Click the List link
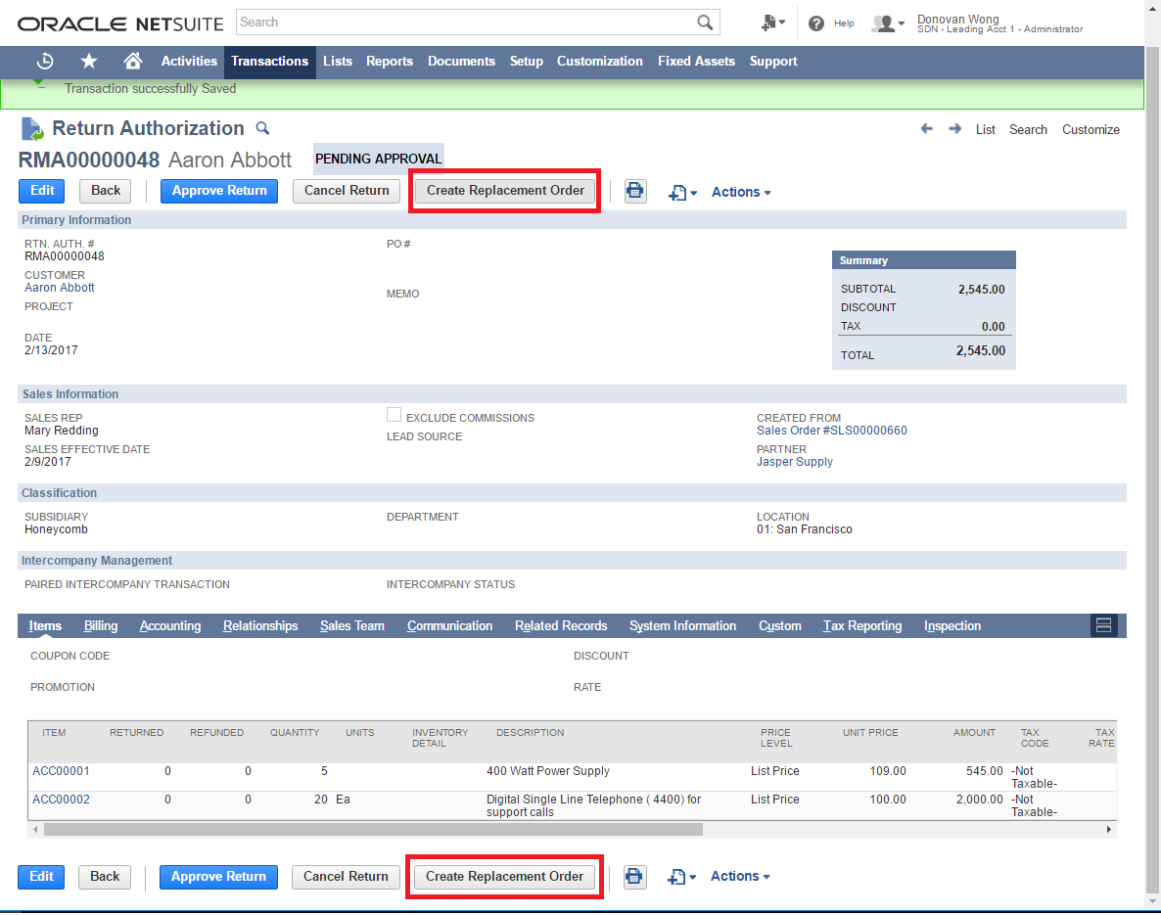 (986, 129)
